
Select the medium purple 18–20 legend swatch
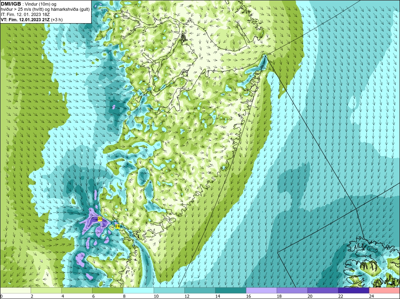[292, 290]
